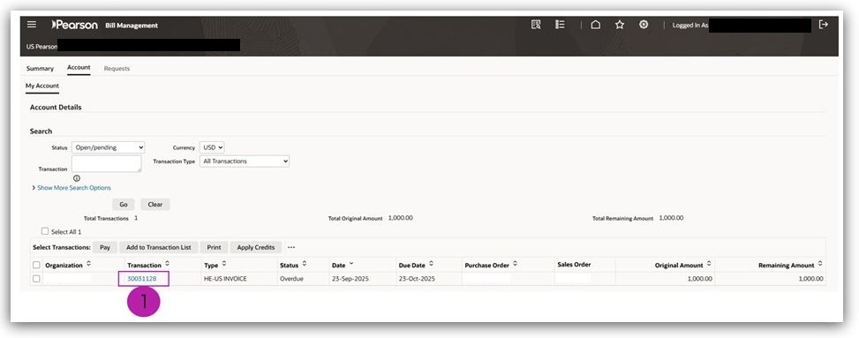The image size is (859, 338).
Task: Sort by Remaining Amount column arrows
Action: [820, 264]
